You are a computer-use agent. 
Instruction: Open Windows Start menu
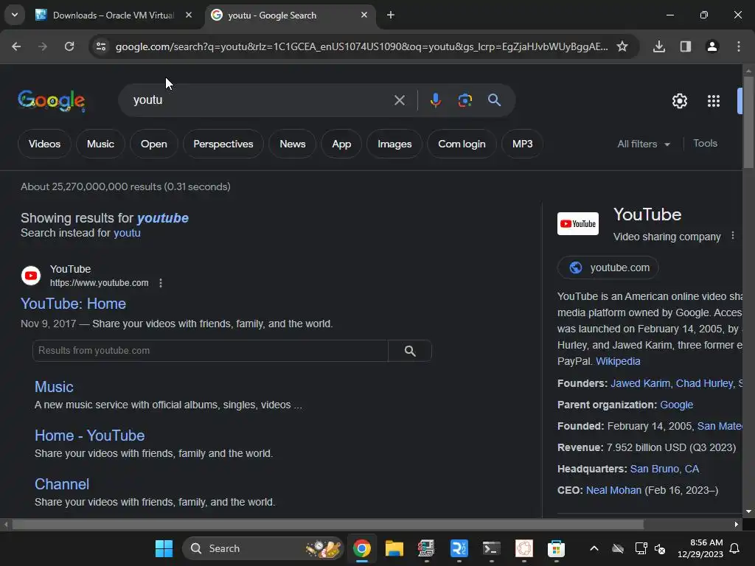[x=164, y=548]
